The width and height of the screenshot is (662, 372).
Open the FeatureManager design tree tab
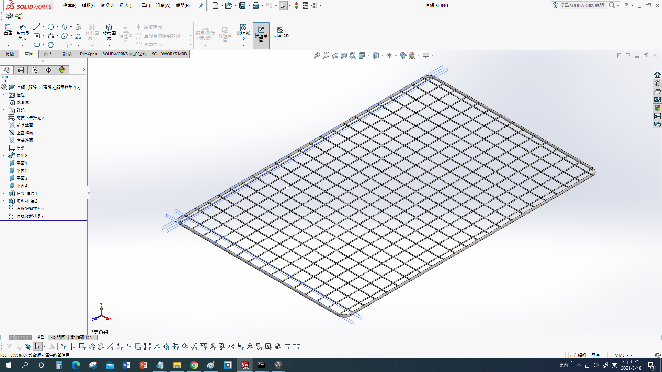(7, 70)
